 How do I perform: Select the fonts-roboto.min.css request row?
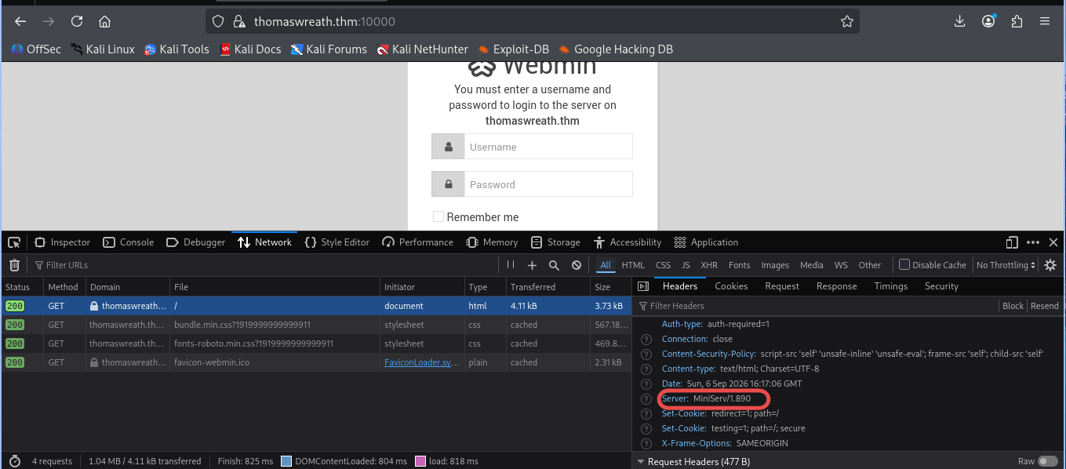click(x=315, y=344)
